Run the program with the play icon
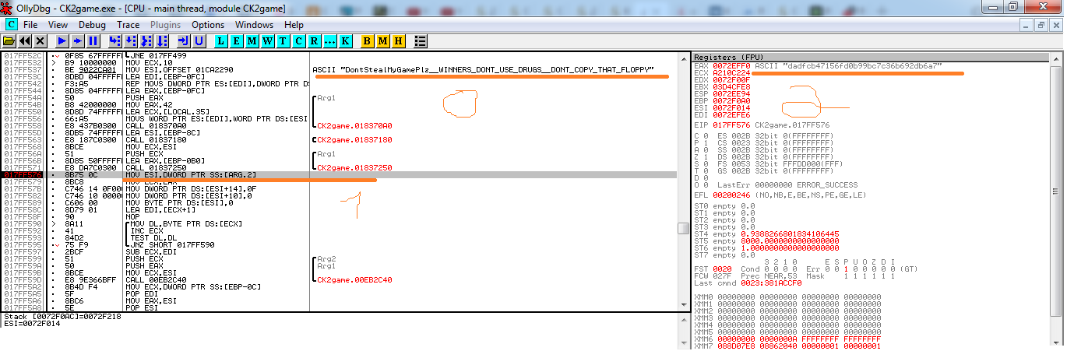Image resolution: width=1067 pixels, height=351 pixels. click(64, 40)
